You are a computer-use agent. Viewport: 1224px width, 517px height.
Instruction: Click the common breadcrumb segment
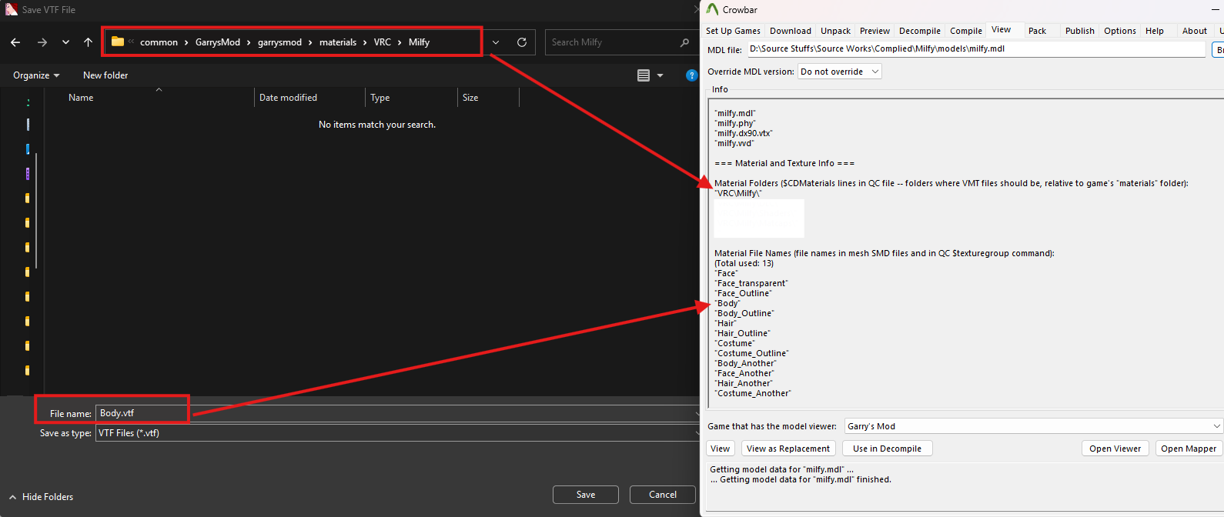click(x=159, y=42)
